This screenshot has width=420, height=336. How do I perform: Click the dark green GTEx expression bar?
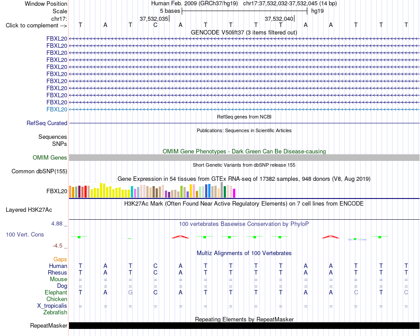[x=225, y=192]
